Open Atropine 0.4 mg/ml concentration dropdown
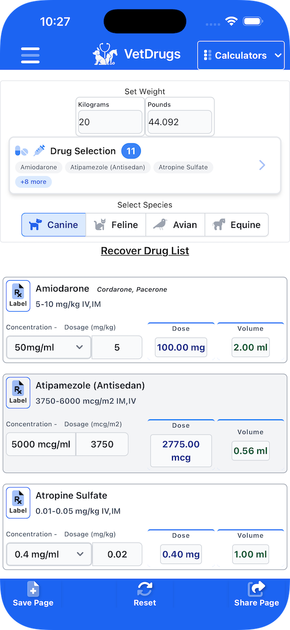The width and height of the screenshot is (290, 630). (x=49, y=554)
